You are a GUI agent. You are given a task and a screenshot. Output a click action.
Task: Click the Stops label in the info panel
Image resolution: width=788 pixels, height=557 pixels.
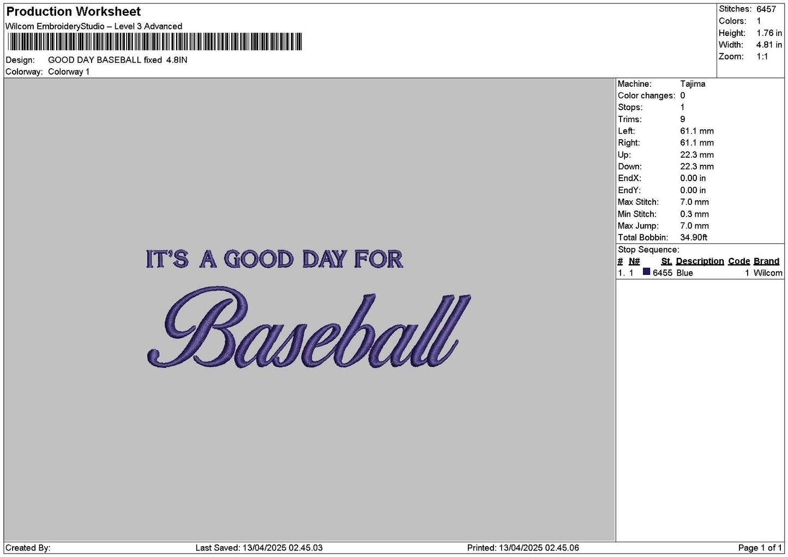click(630, 107)
